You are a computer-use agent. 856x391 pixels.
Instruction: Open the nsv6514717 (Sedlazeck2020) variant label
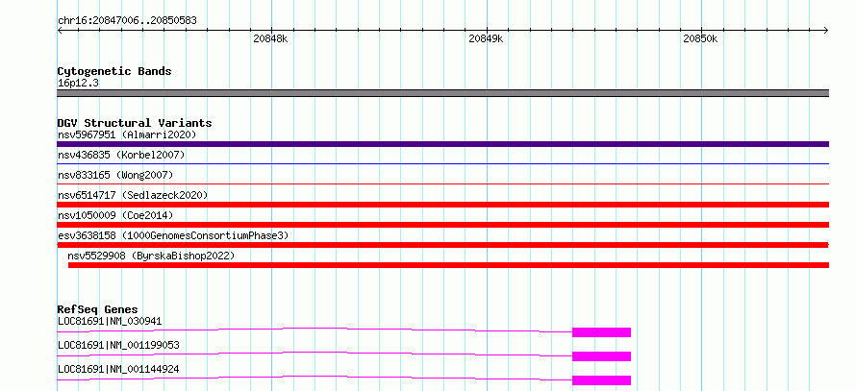tap(133, 195)
